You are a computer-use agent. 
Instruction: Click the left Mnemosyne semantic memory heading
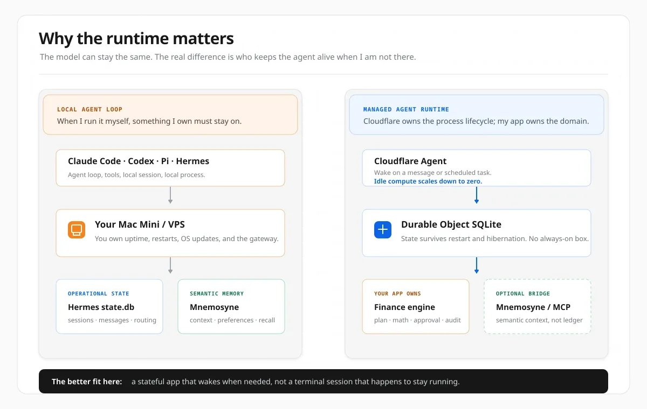coord(214,307)
